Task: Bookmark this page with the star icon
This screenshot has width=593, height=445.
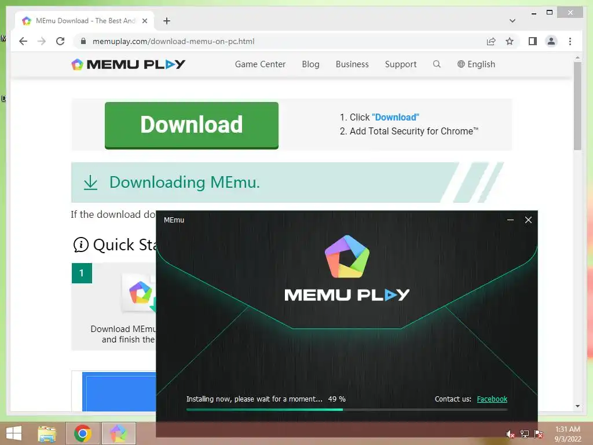Action: tap(510, 41)
